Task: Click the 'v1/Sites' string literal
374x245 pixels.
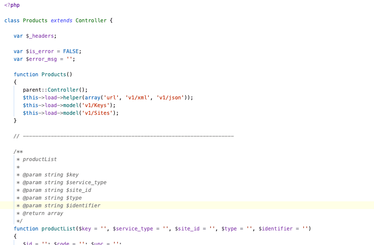Action: point(97,113)
